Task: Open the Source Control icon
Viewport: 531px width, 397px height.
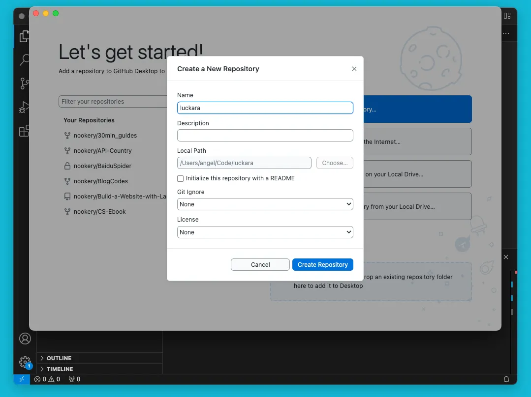Action: coord(24,84)
